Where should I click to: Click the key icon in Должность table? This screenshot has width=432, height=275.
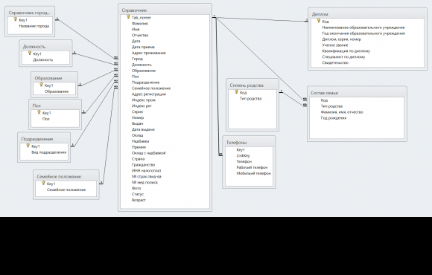30,54
